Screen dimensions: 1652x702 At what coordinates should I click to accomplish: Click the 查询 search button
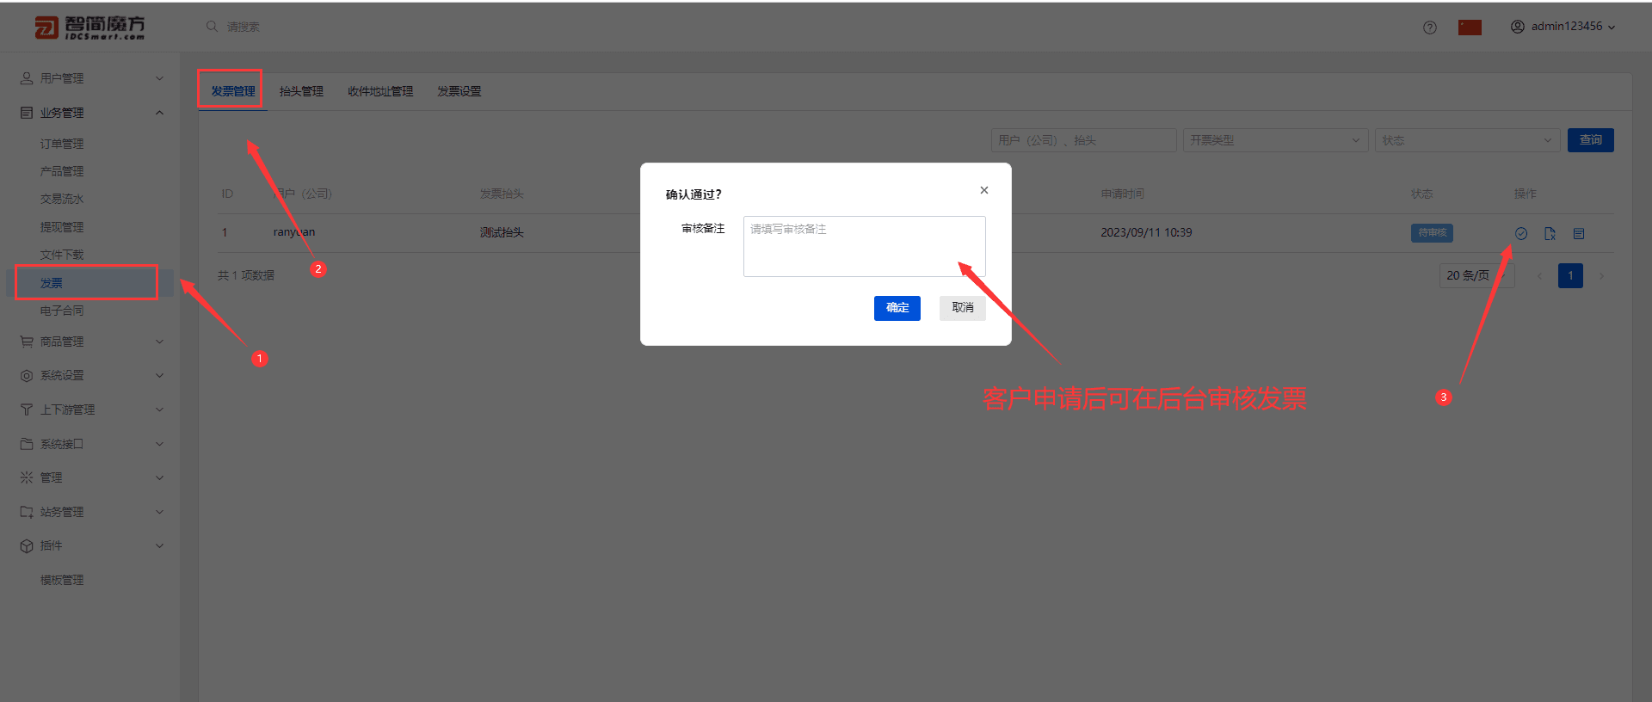coord(1591,140)
